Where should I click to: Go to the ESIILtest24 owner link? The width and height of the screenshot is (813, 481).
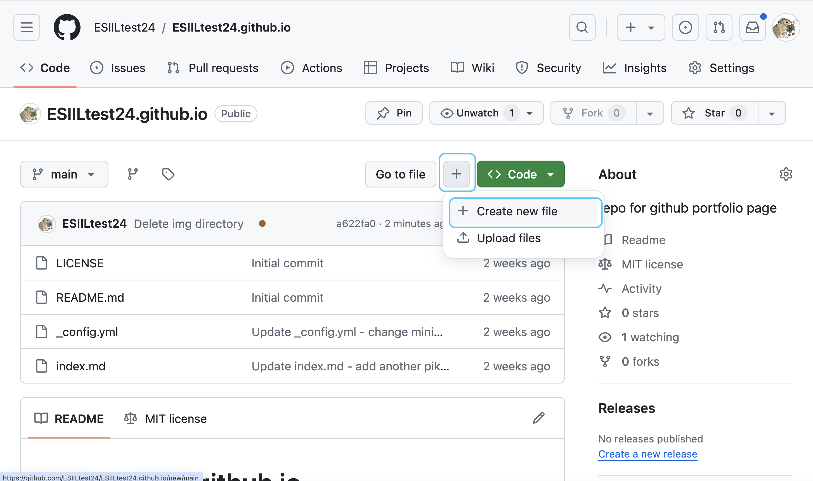click(124, 28)
